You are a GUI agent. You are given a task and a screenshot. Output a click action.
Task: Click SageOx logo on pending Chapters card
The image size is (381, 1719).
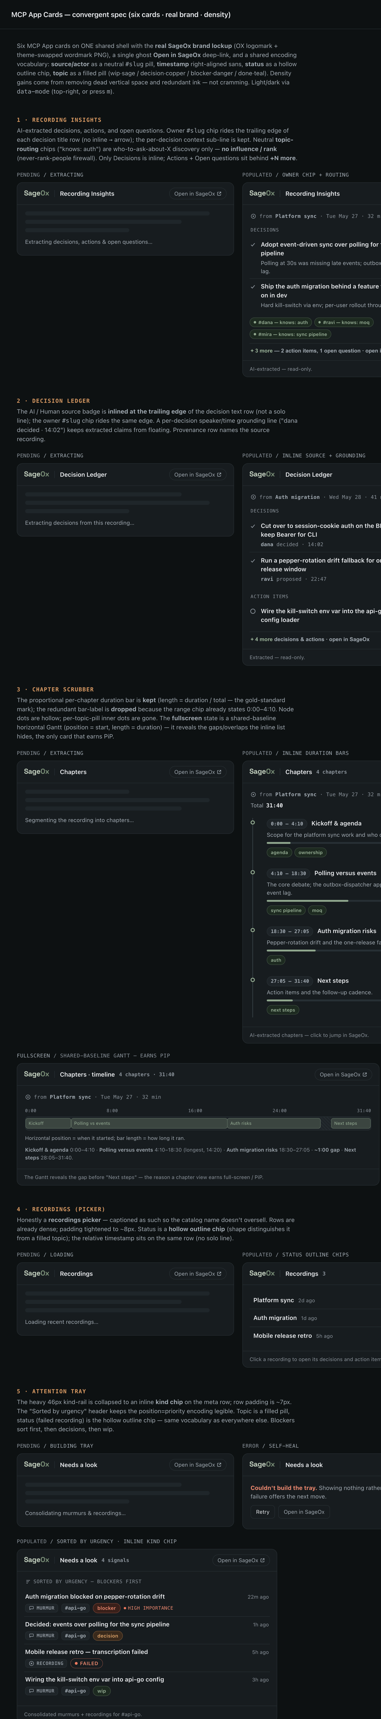coord(37,771)
